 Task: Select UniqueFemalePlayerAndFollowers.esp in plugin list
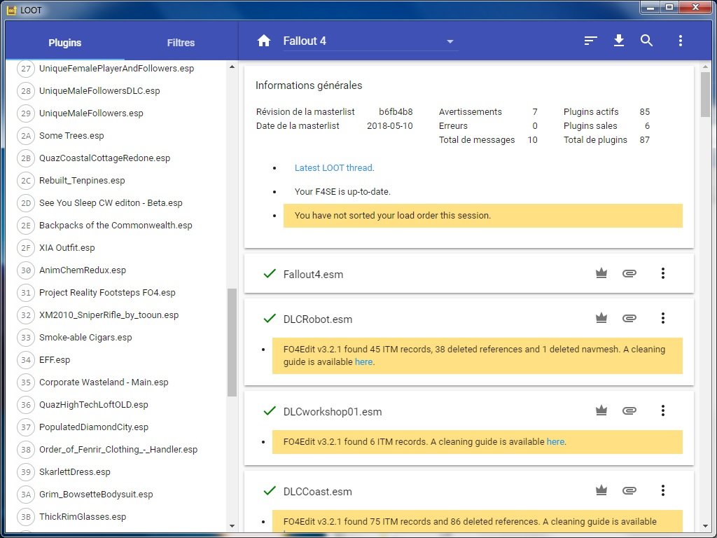[x=116, y=69]
